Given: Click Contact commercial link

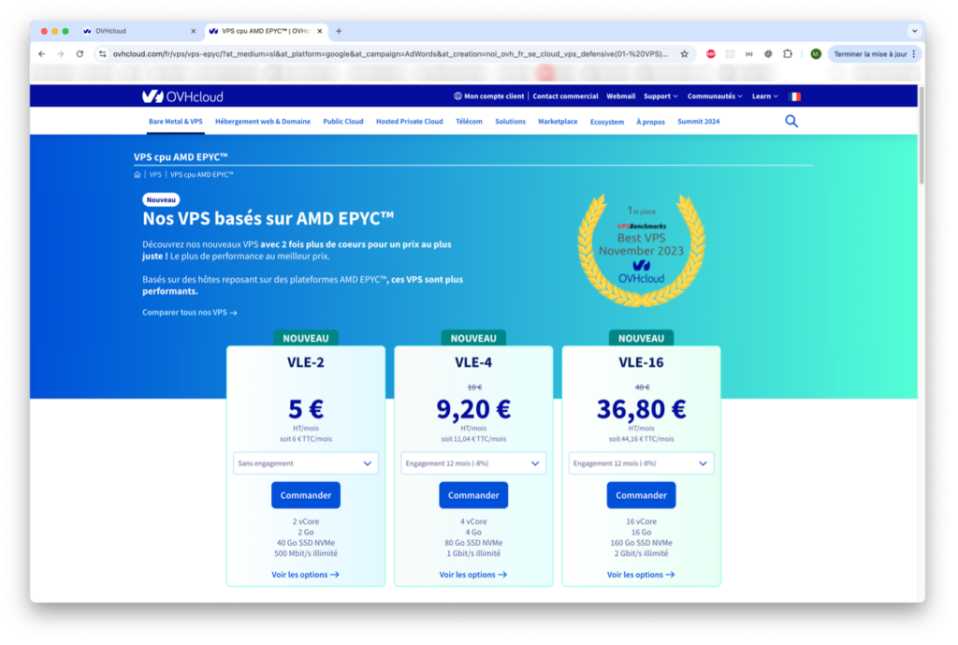Looking at the screenshot, I should (565, 96).
